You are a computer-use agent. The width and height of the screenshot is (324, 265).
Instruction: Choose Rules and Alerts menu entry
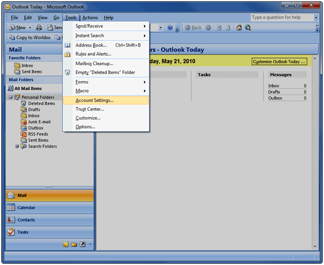tap(106, 54)
